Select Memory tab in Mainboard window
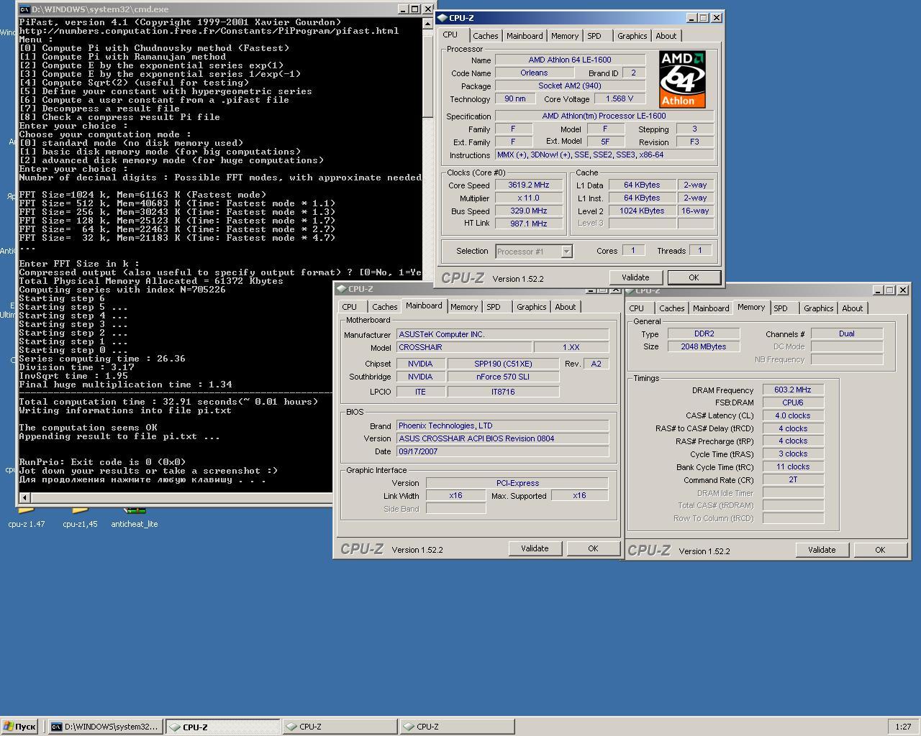 point(464,307)
